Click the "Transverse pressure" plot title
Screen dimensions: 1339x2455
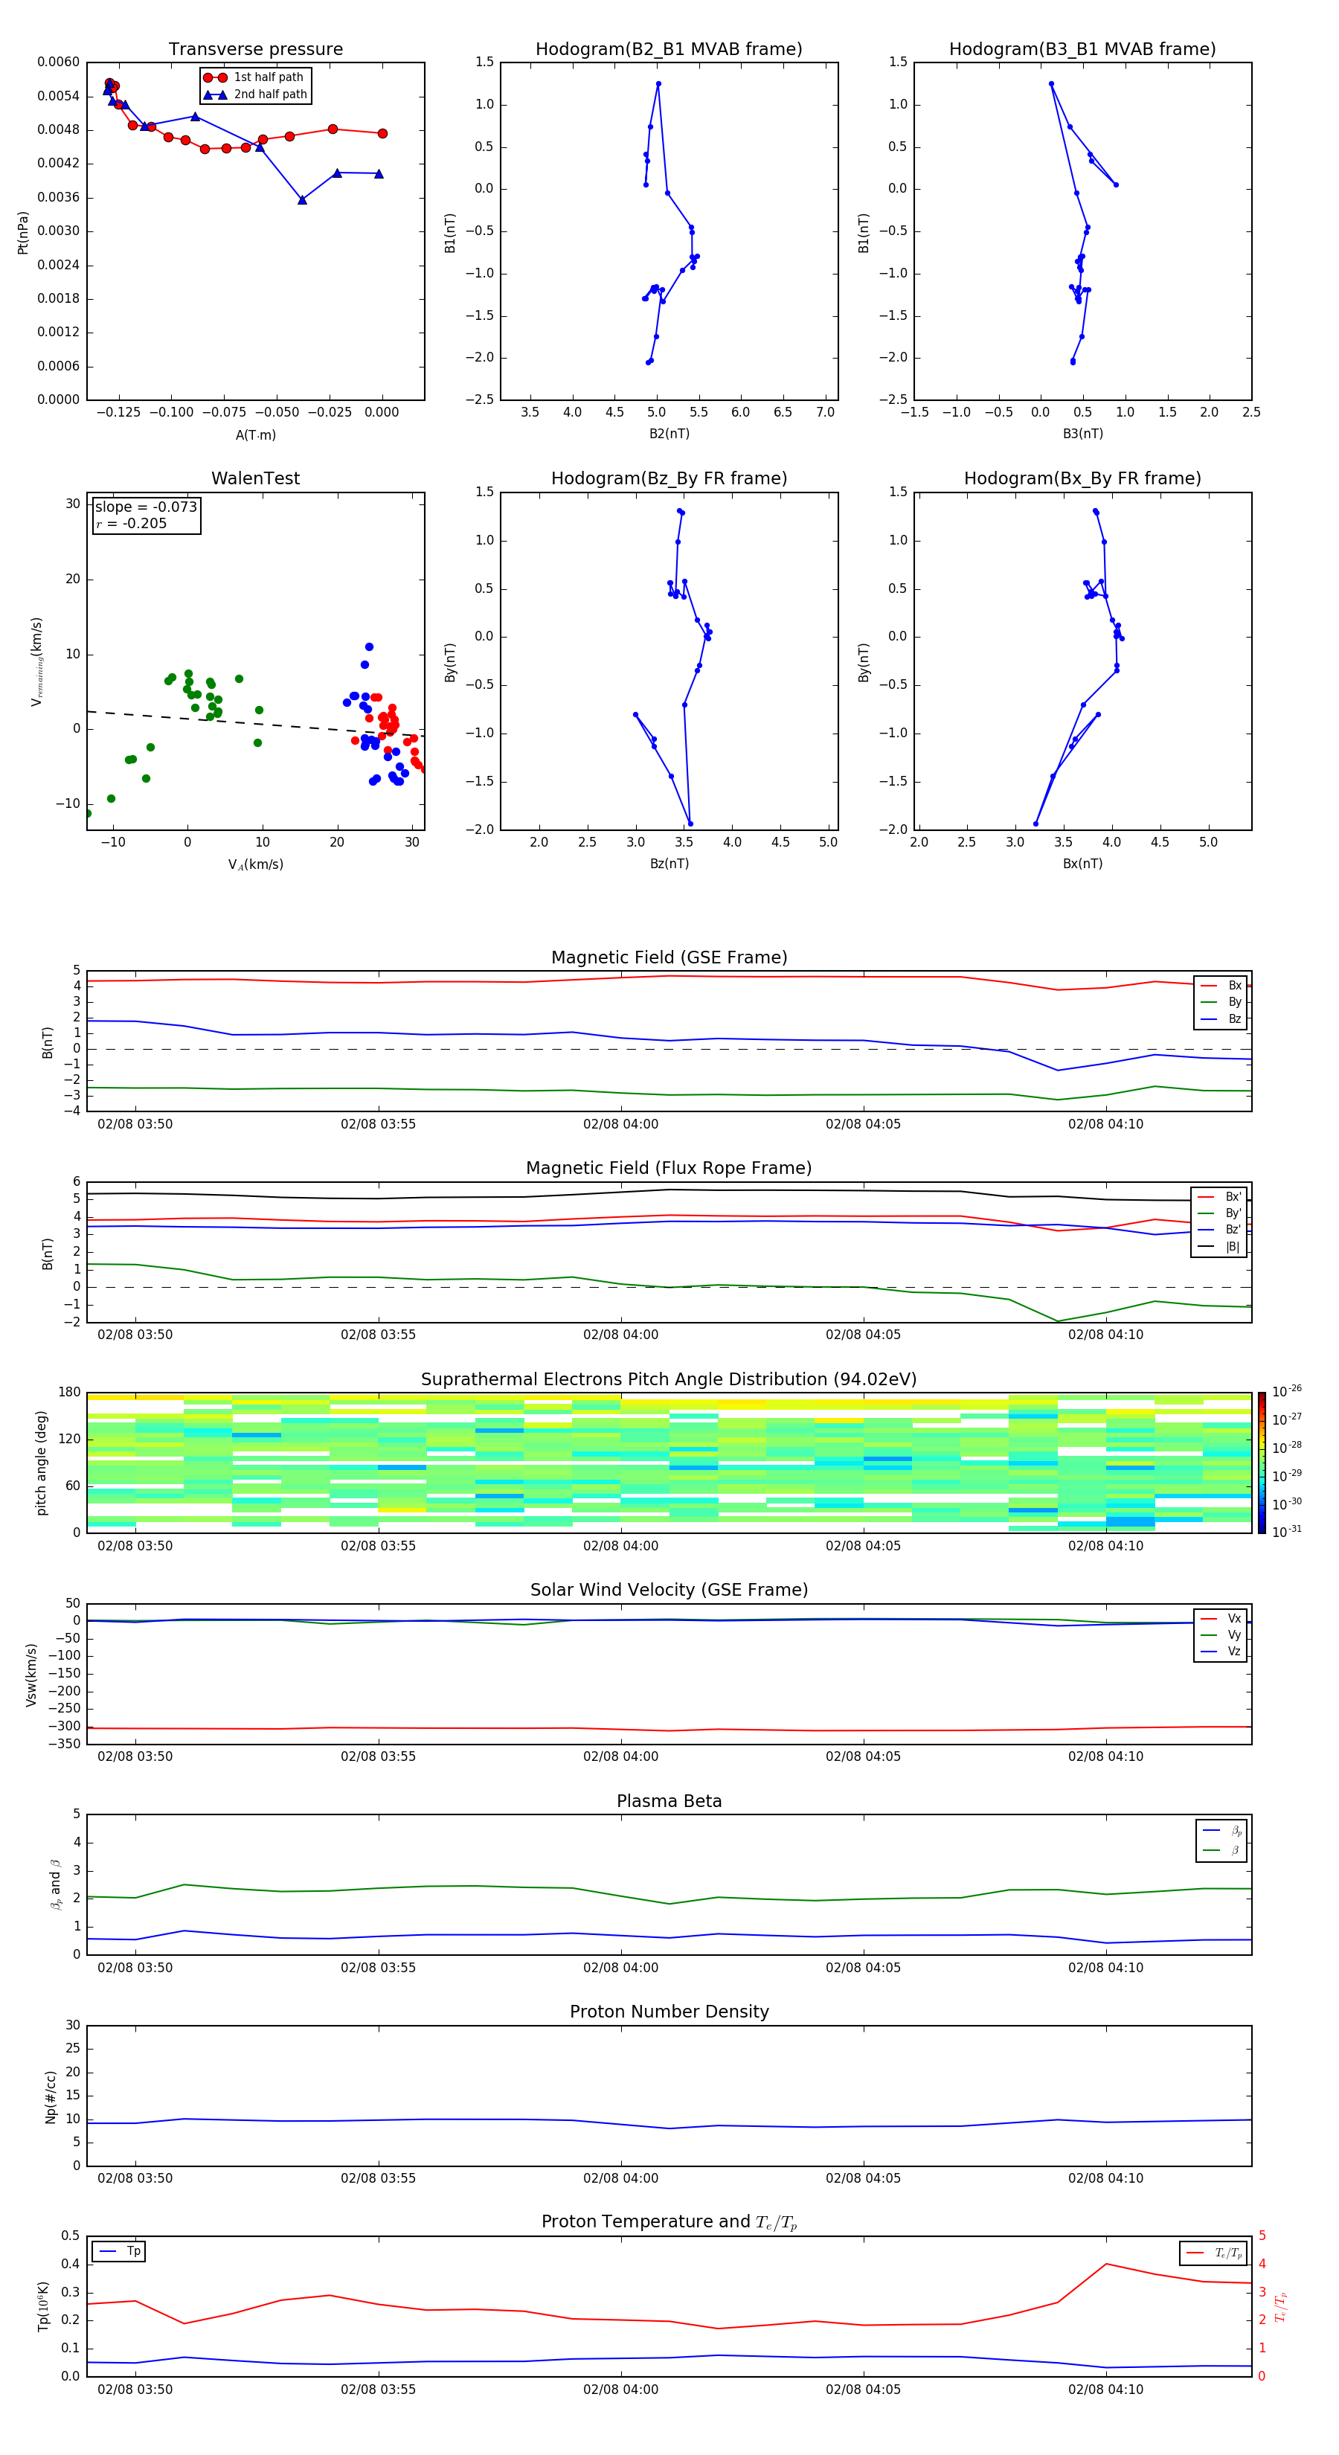255,48
